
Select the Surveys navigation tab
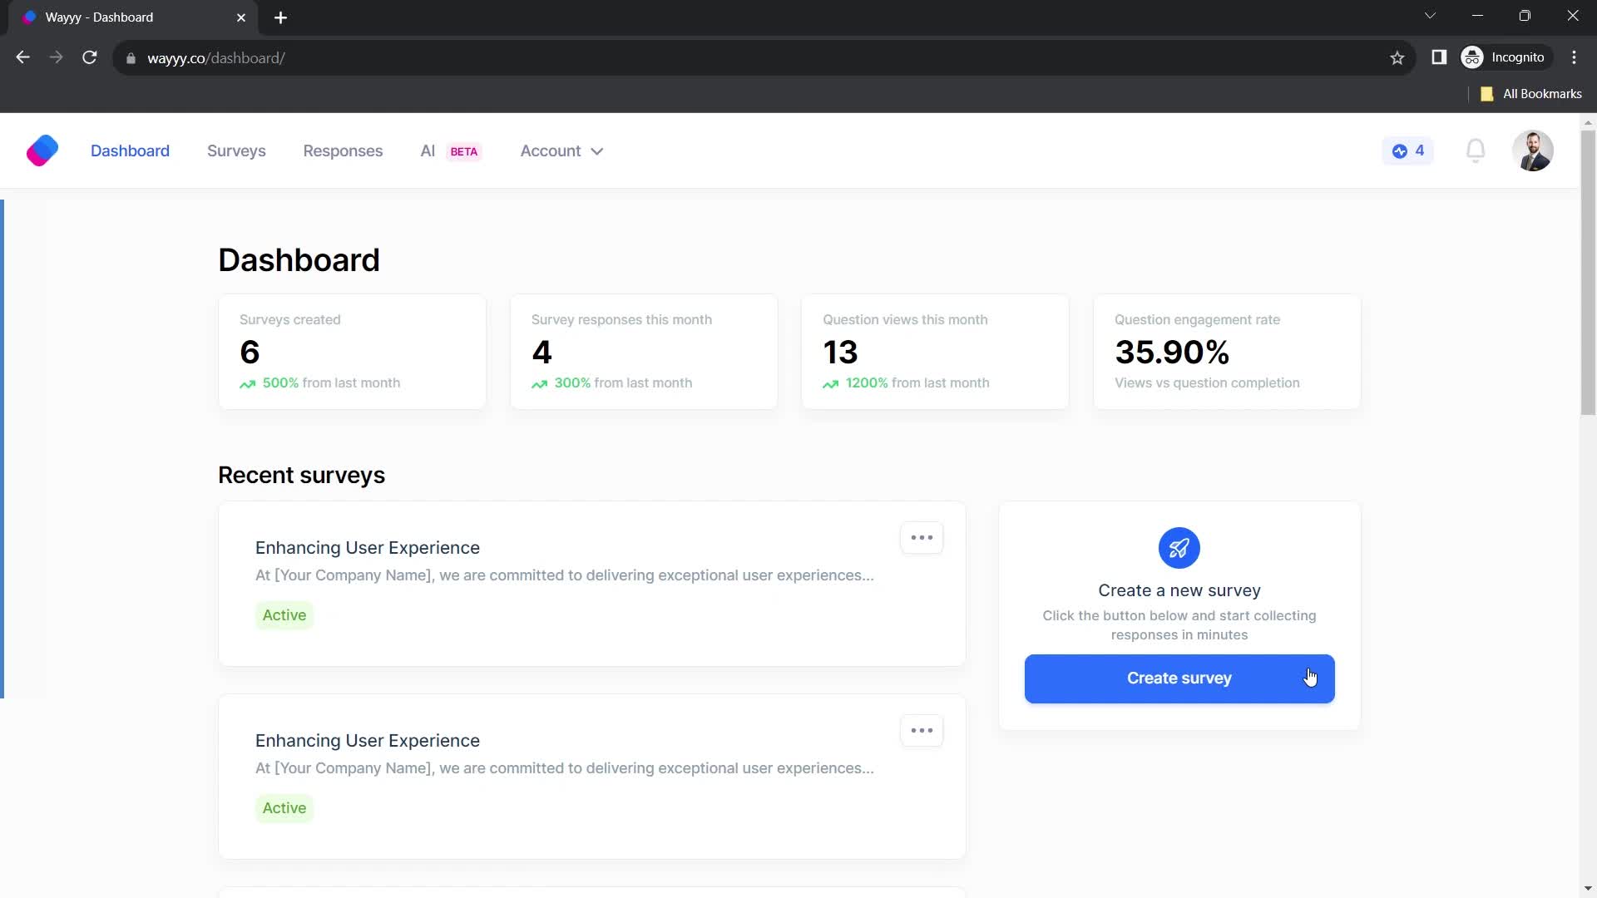click(236, 150)
